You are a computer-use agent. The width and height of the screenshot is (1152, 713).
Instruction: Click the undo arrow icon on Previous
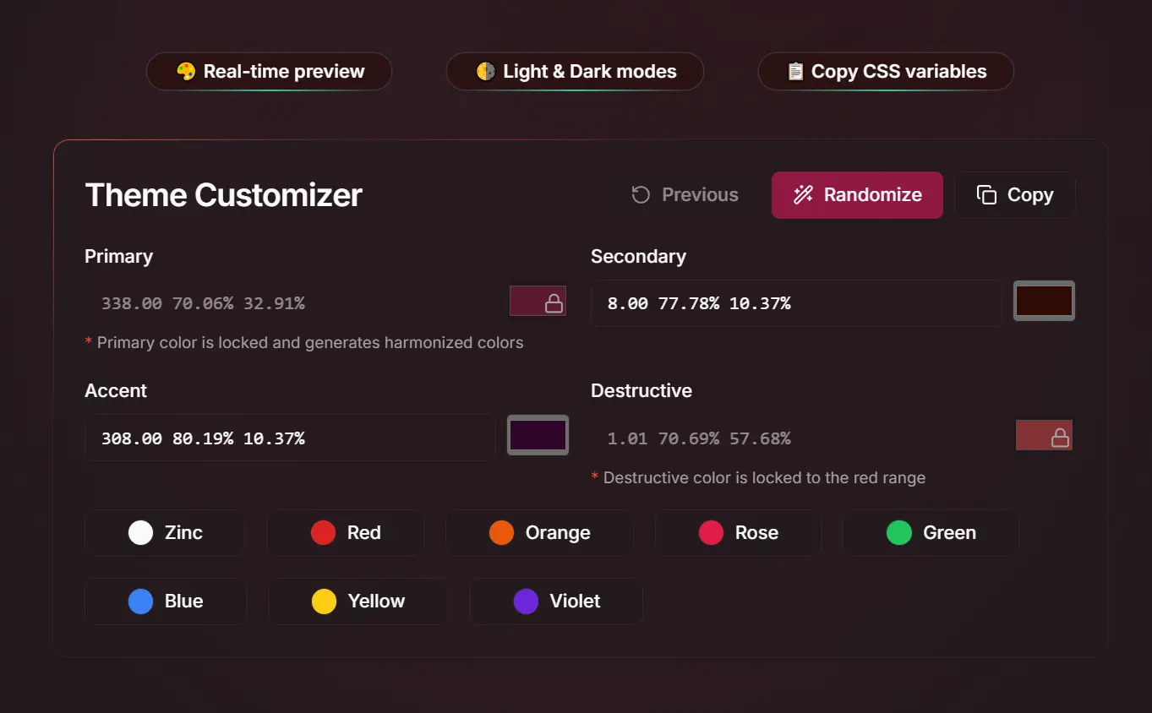pyautogui.click(x=640, y=194)
